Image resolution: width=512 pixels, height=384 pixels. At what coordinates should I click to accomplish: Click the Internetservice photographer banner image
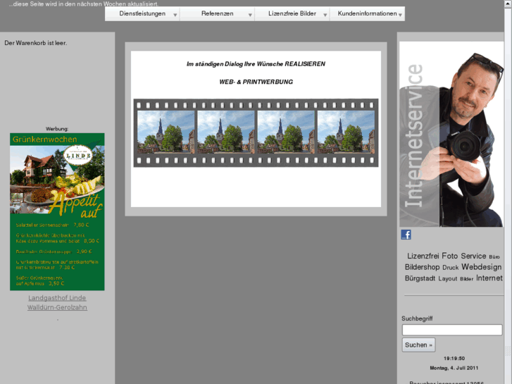tap(451, 134)
